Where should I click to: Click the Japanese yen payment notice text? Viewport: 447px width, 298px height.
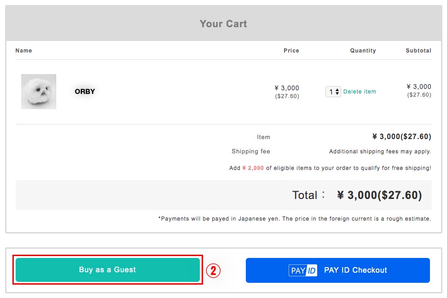(295, 219)
